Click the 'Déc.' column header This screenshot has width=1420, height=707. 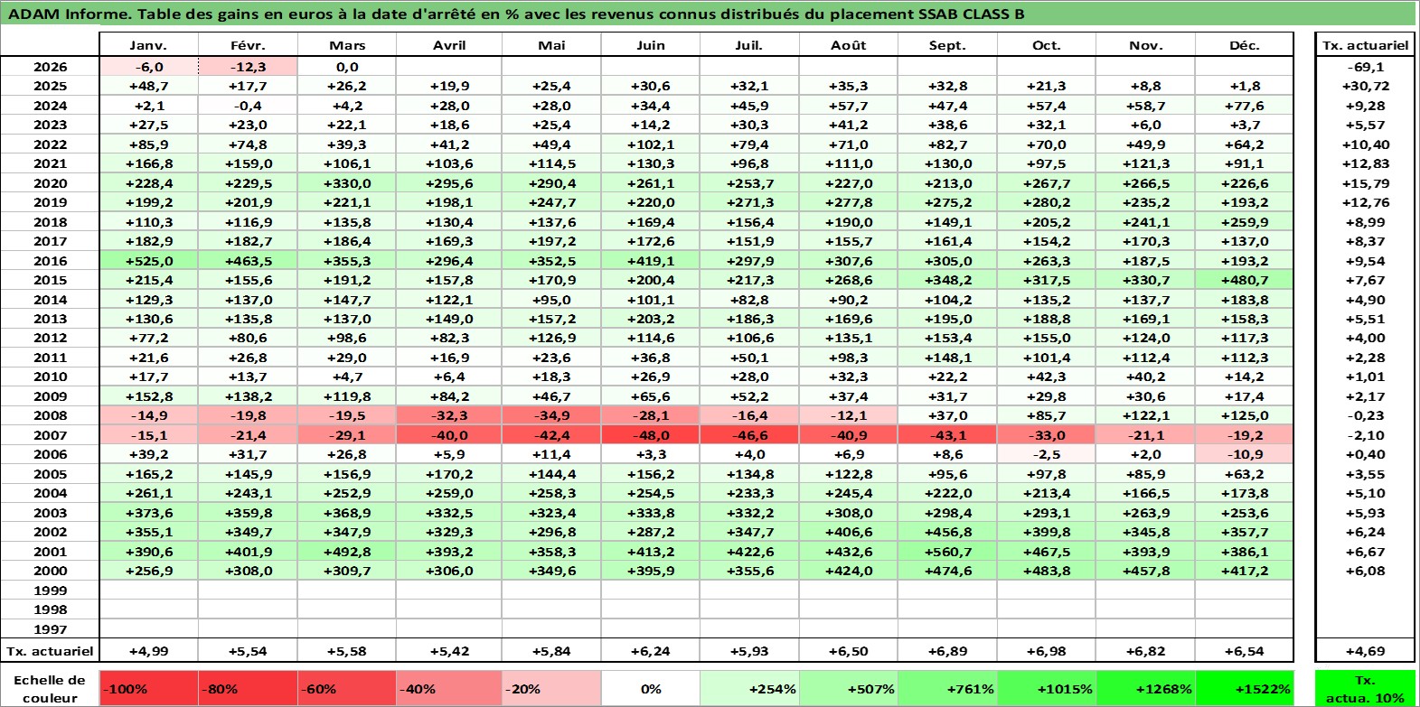[x=1244, y=45]
